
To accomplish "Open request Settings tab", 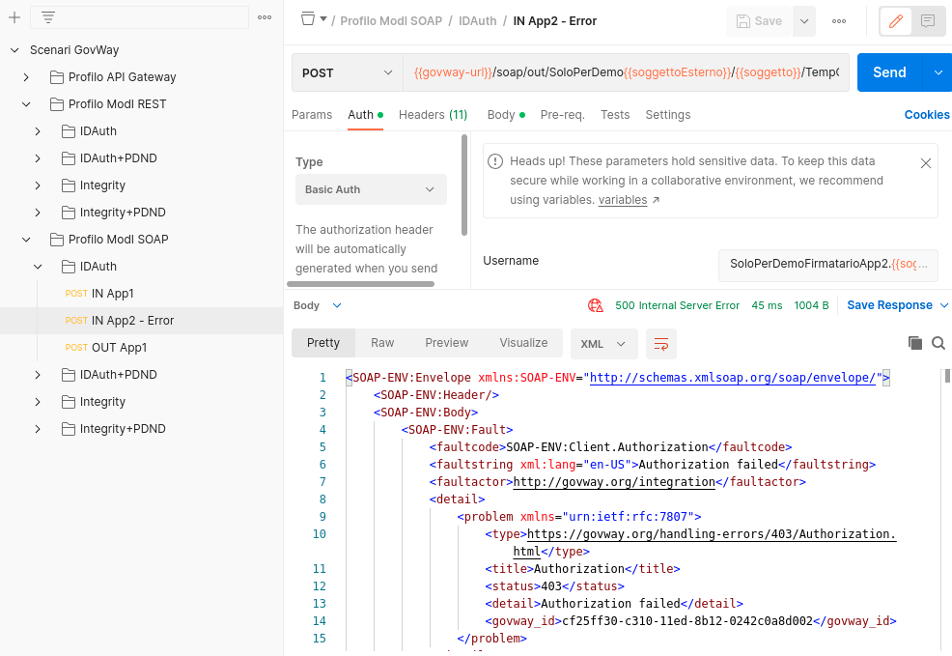I will (x=668, y=115).
